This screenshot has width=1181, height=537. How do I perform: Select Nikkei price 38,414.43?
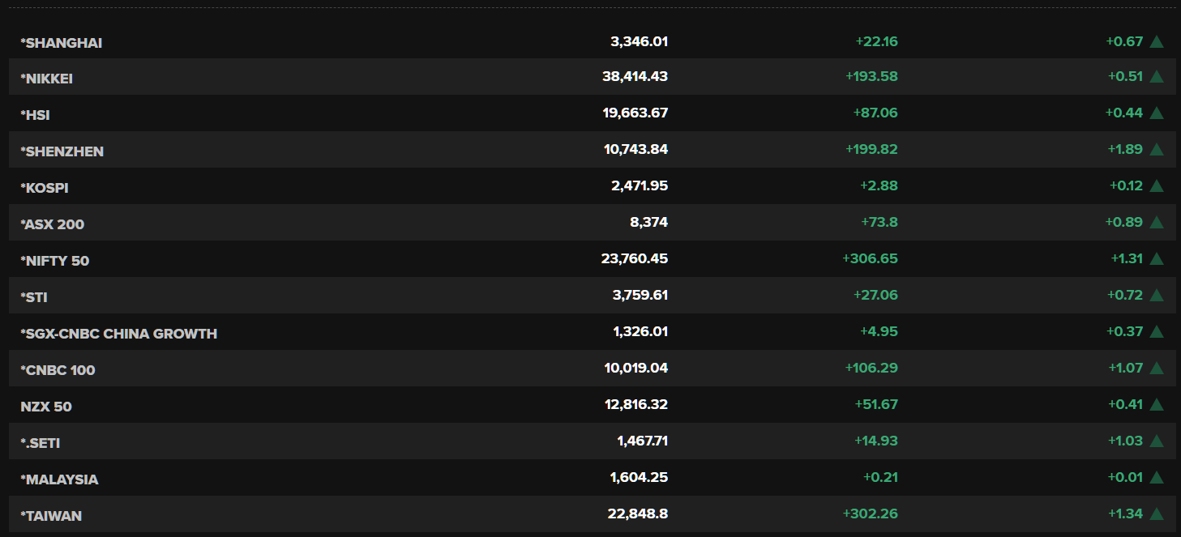coord(635,76)
